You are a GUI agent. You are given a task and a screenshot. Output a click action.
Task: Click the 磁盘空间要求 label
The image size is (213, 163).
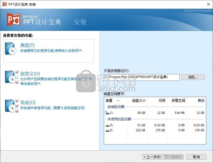click(x=114, y=94)
